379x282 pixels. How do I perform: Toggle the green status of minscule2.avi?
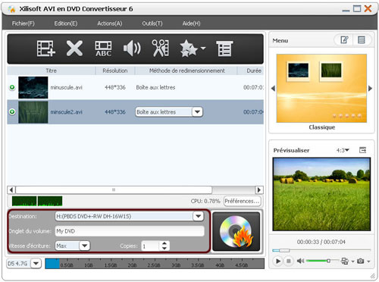click(x=12, y=111)
